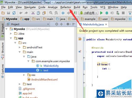Collapse the main folder node

pos(20,52)
